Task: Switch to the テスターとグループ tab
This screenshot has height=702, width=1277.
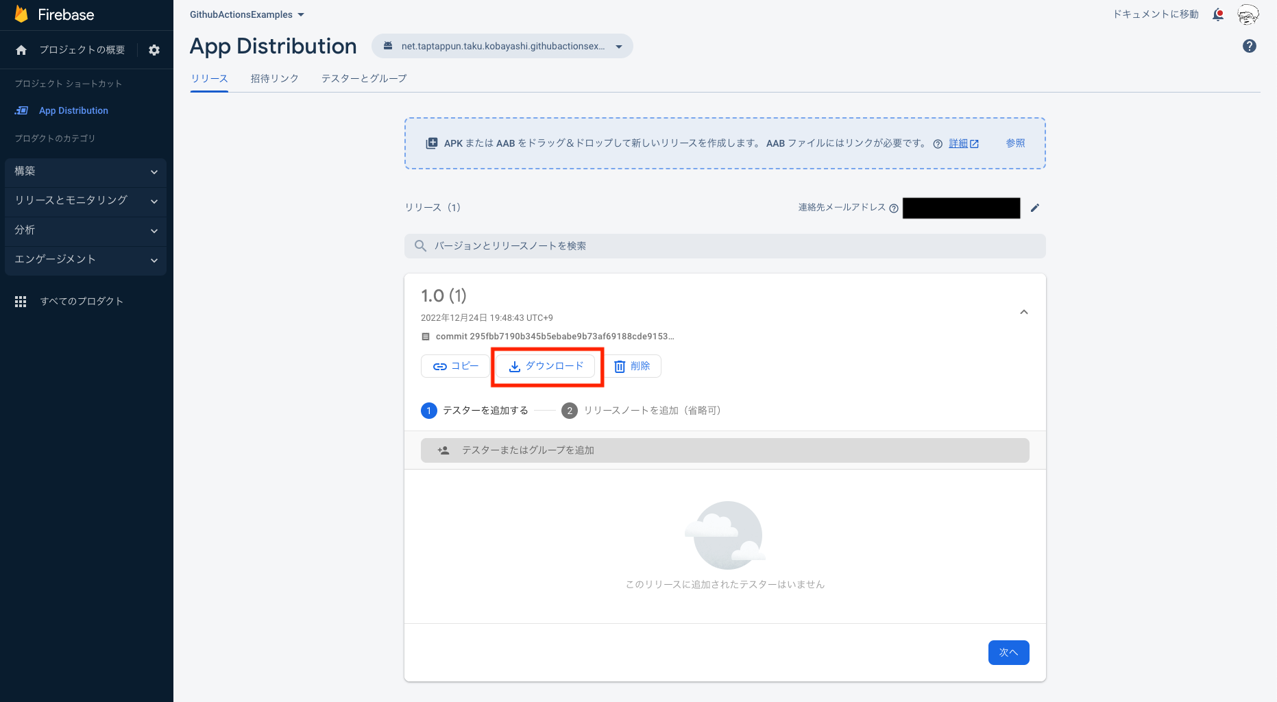Action: point(363,78)
